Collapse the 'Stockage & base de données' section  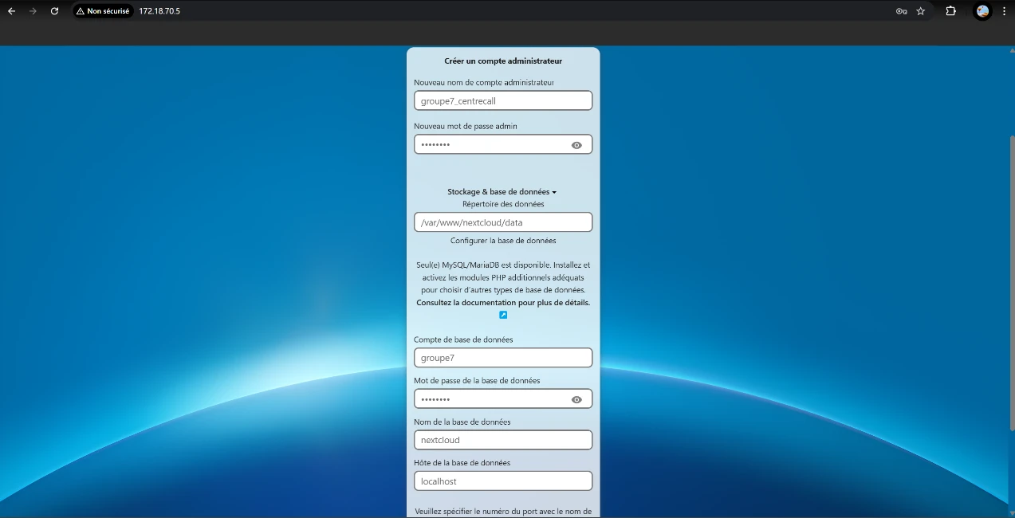click(x=502, y=192)
